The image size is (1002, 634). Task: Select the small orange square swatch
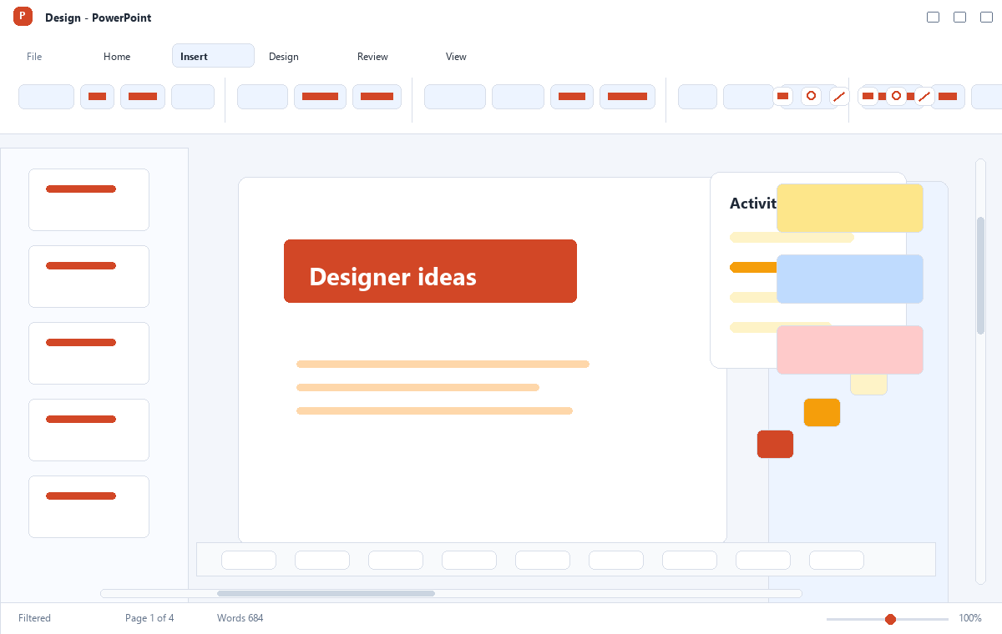coord(822,412)
